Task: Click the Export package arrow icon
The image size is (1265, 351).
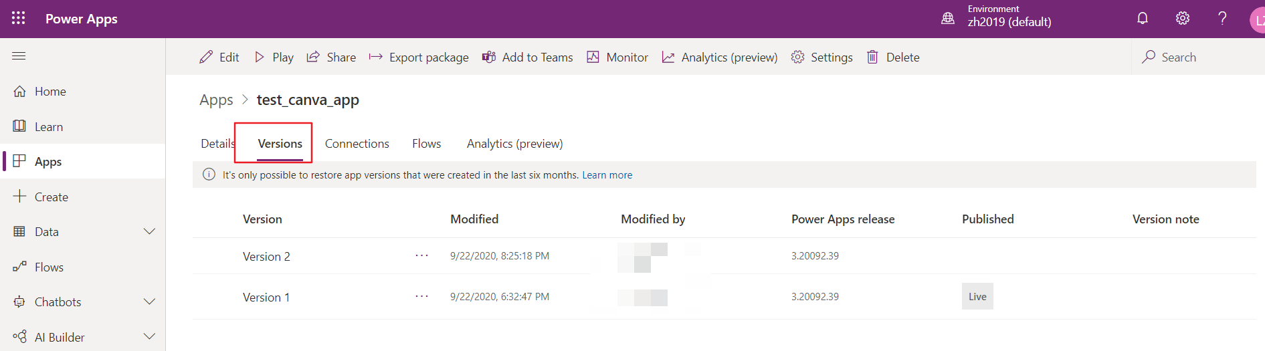Action: pos(376,57)
